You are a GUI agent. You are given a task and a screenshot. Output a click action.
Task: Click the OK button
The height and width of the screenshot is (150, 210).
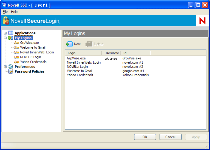click(145, 137)
